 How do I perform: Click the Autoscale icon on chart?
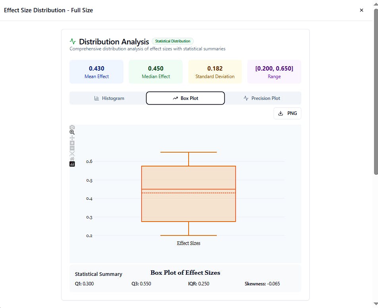72,153
